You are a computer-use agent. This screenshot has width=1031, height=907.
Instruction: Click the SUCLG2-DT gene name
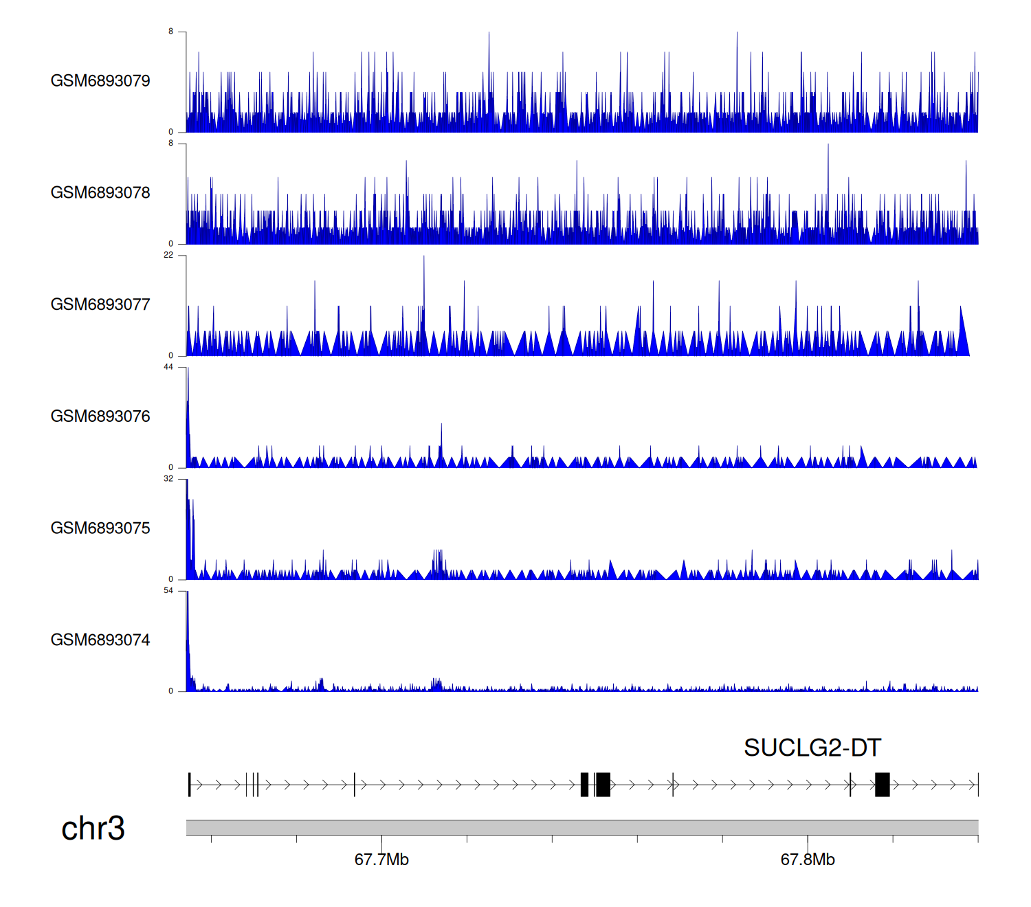click(812, 748)
